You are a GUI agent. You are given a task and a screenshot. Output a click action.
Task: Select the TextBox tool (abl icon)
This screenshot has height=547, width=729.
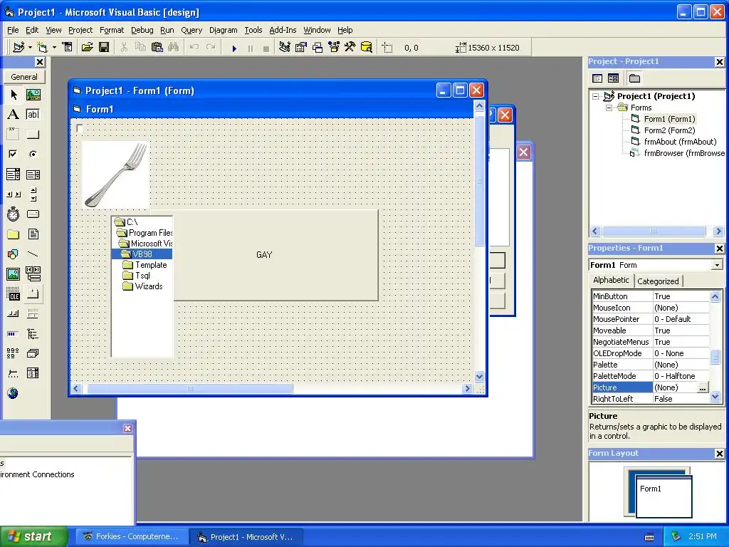pyautogui.click(x=33, y=115)
